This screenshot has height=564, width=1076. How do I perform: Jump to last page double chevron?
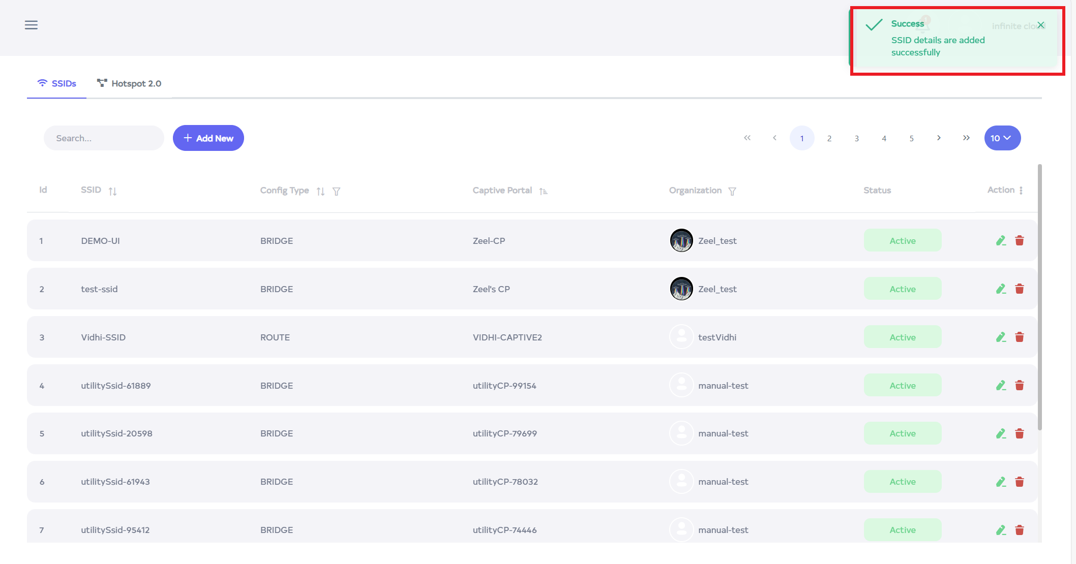[x=966, y=138]
